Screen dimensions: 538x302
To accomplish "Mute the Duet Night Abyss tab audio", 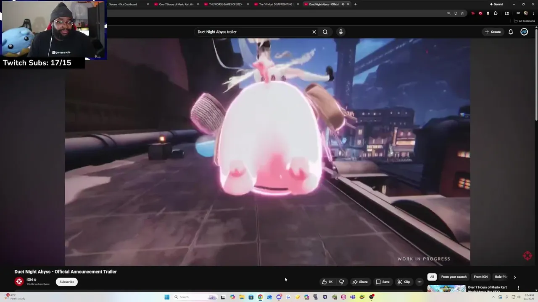I will 343,4.
